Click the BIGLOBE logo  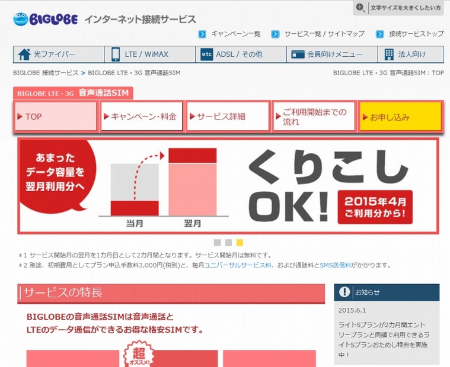click(x=46, y=19)
